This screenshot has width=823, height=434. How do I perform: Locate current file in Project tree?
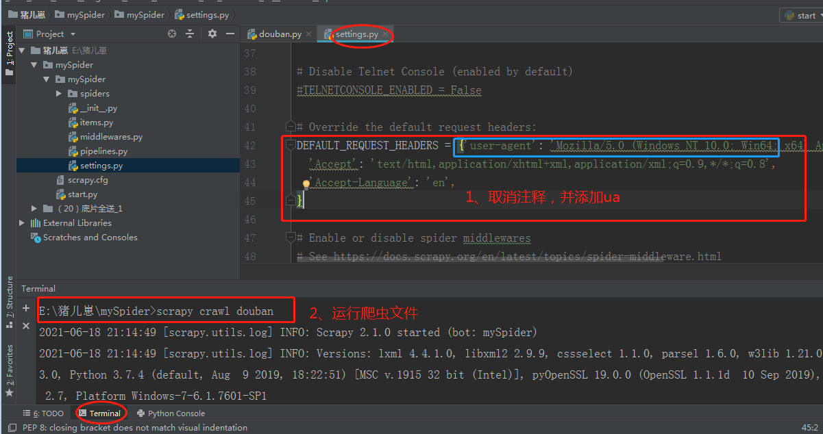click(x=172, y=34)
